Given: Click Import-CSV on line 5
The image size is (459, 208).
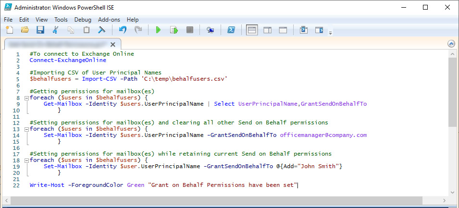Looking at the screenshot, I should (99, 79).
